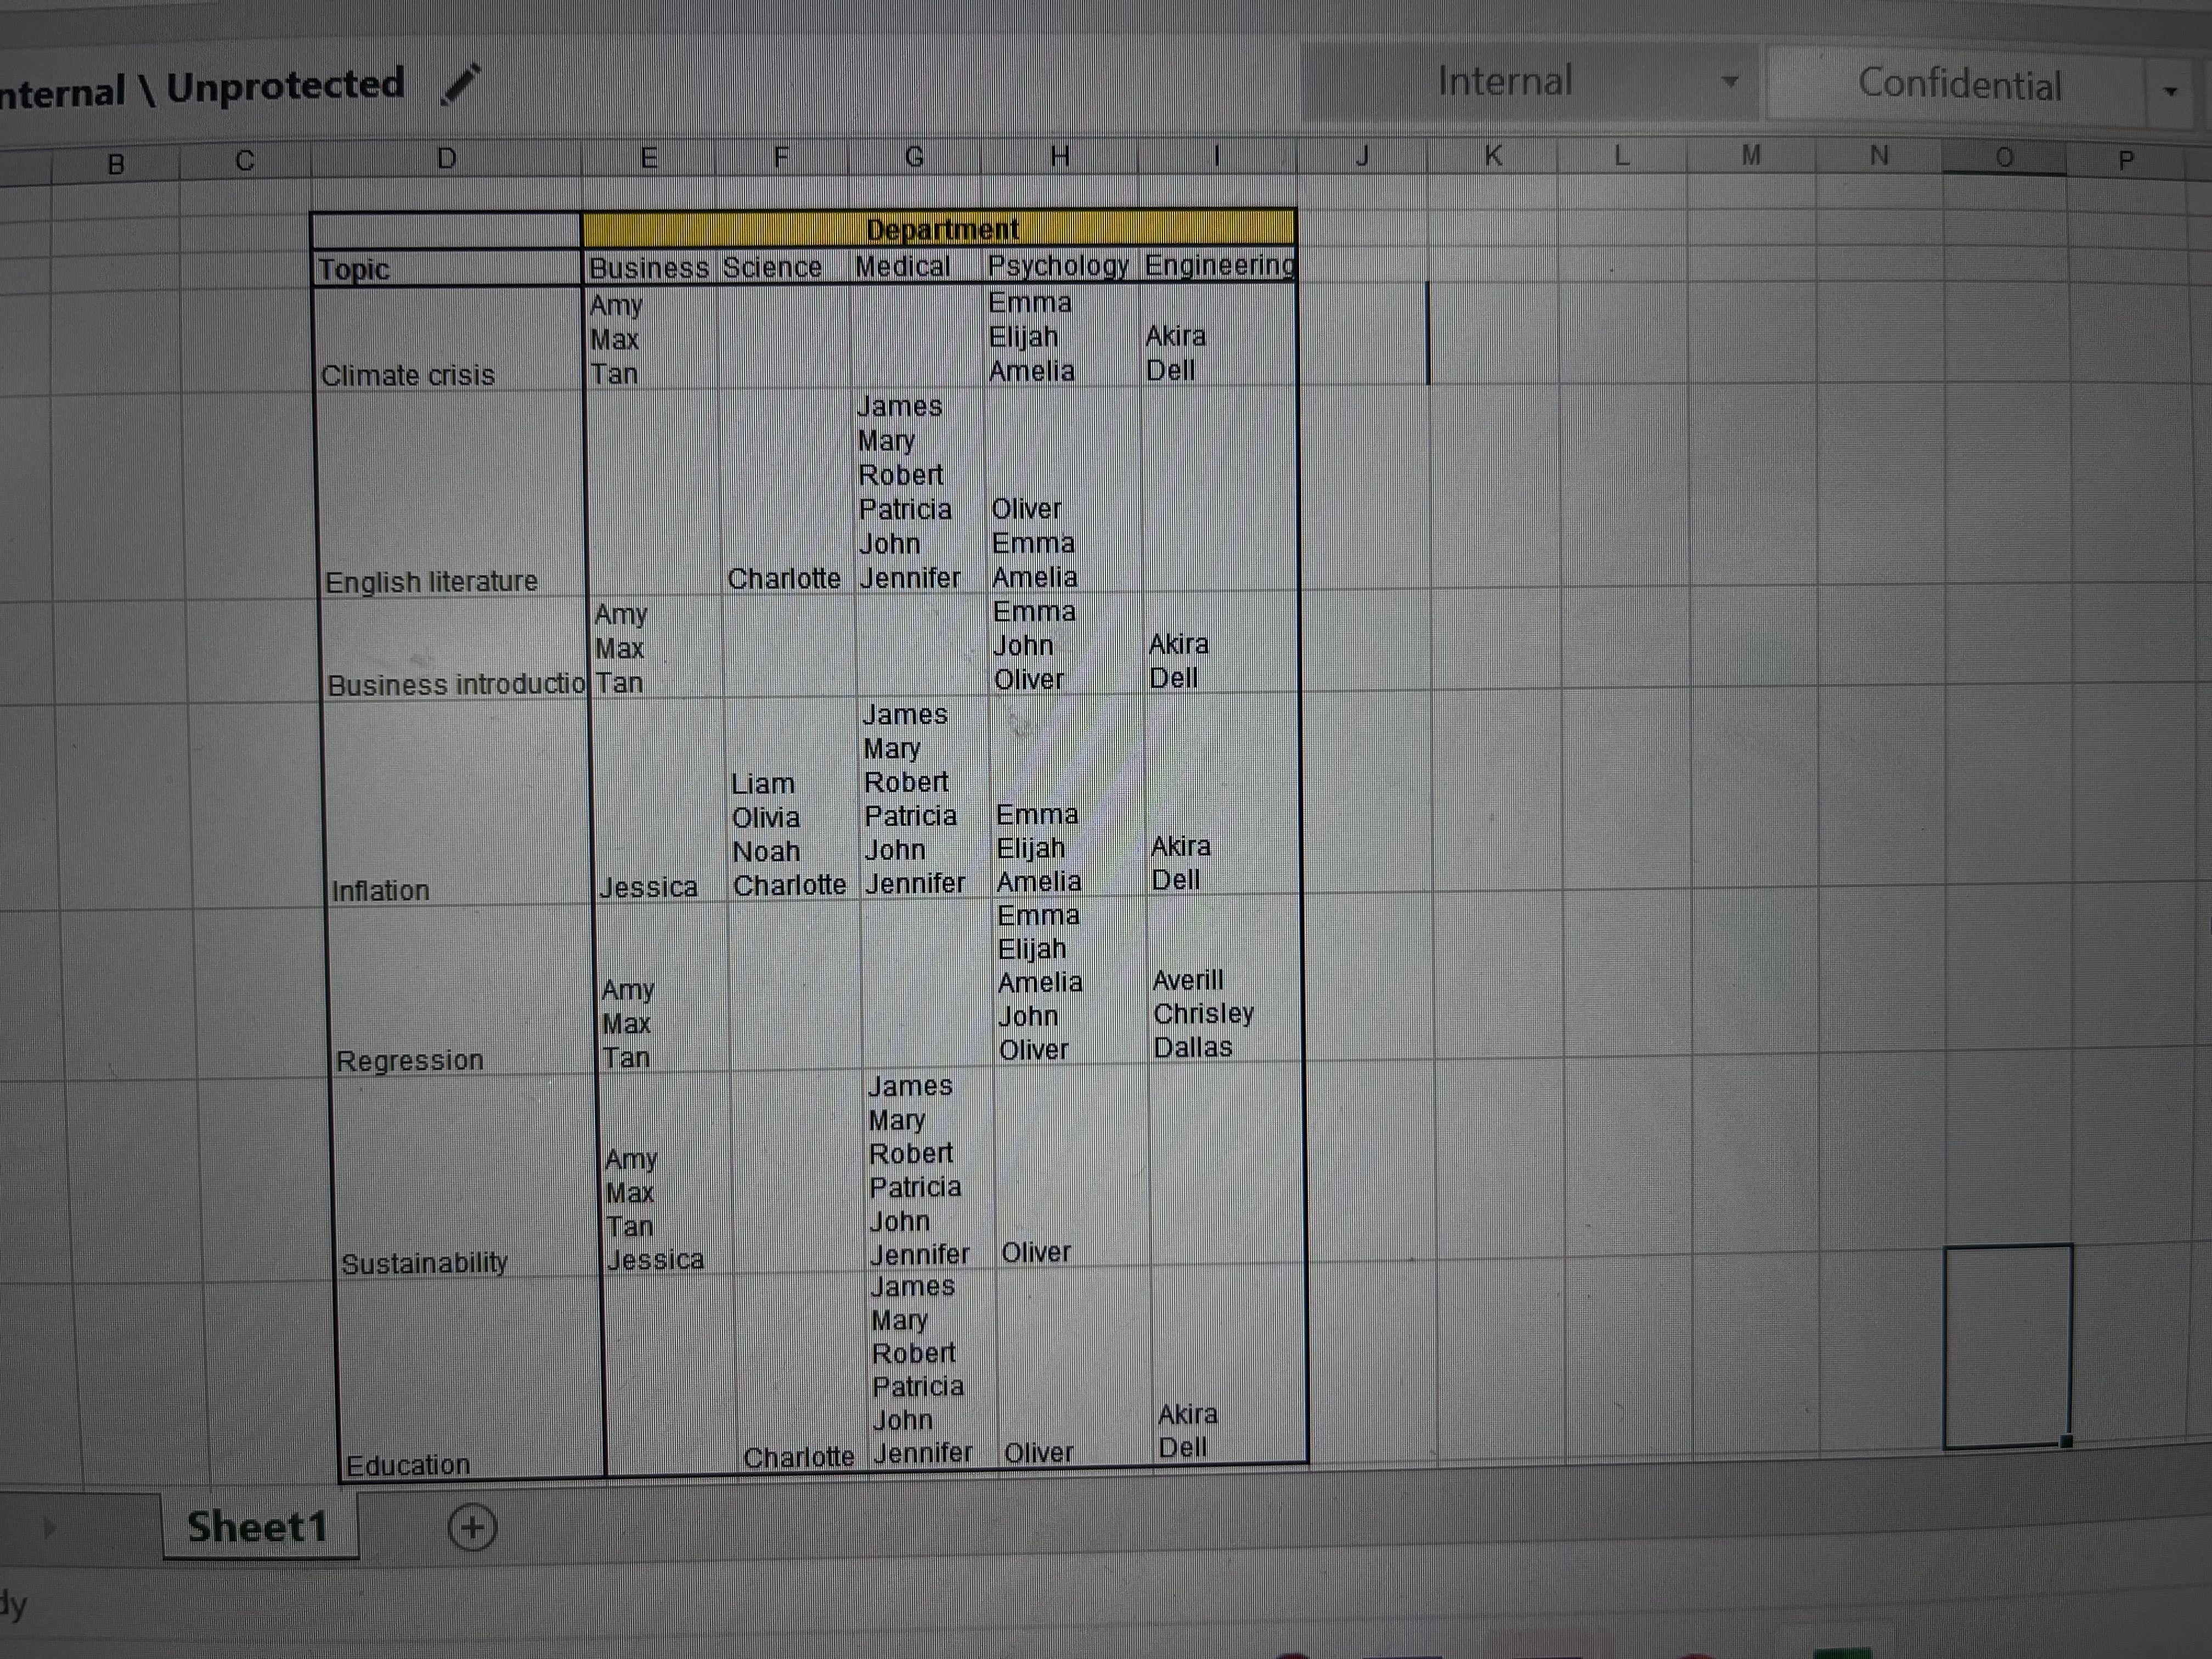Select column D header

pos(446,158)
